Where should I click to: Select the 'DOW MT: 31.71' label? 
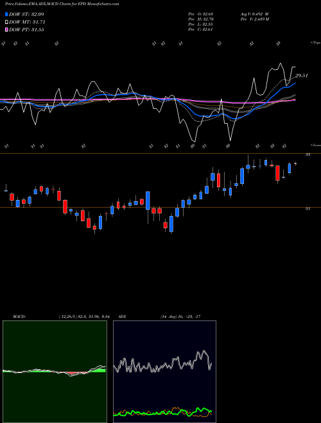coord(28,22)
